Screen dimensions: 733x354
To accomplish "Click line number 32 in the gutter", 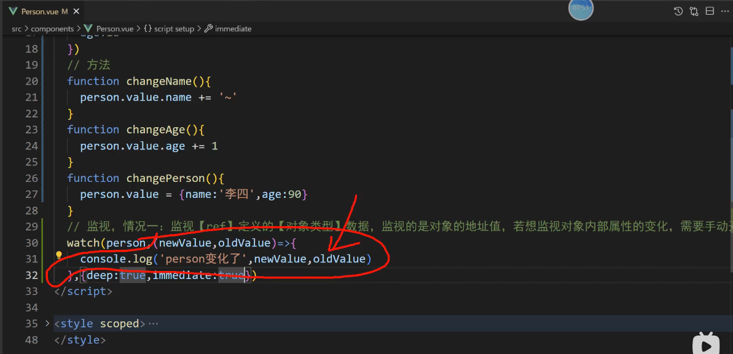I will click(x=32, y=275).
